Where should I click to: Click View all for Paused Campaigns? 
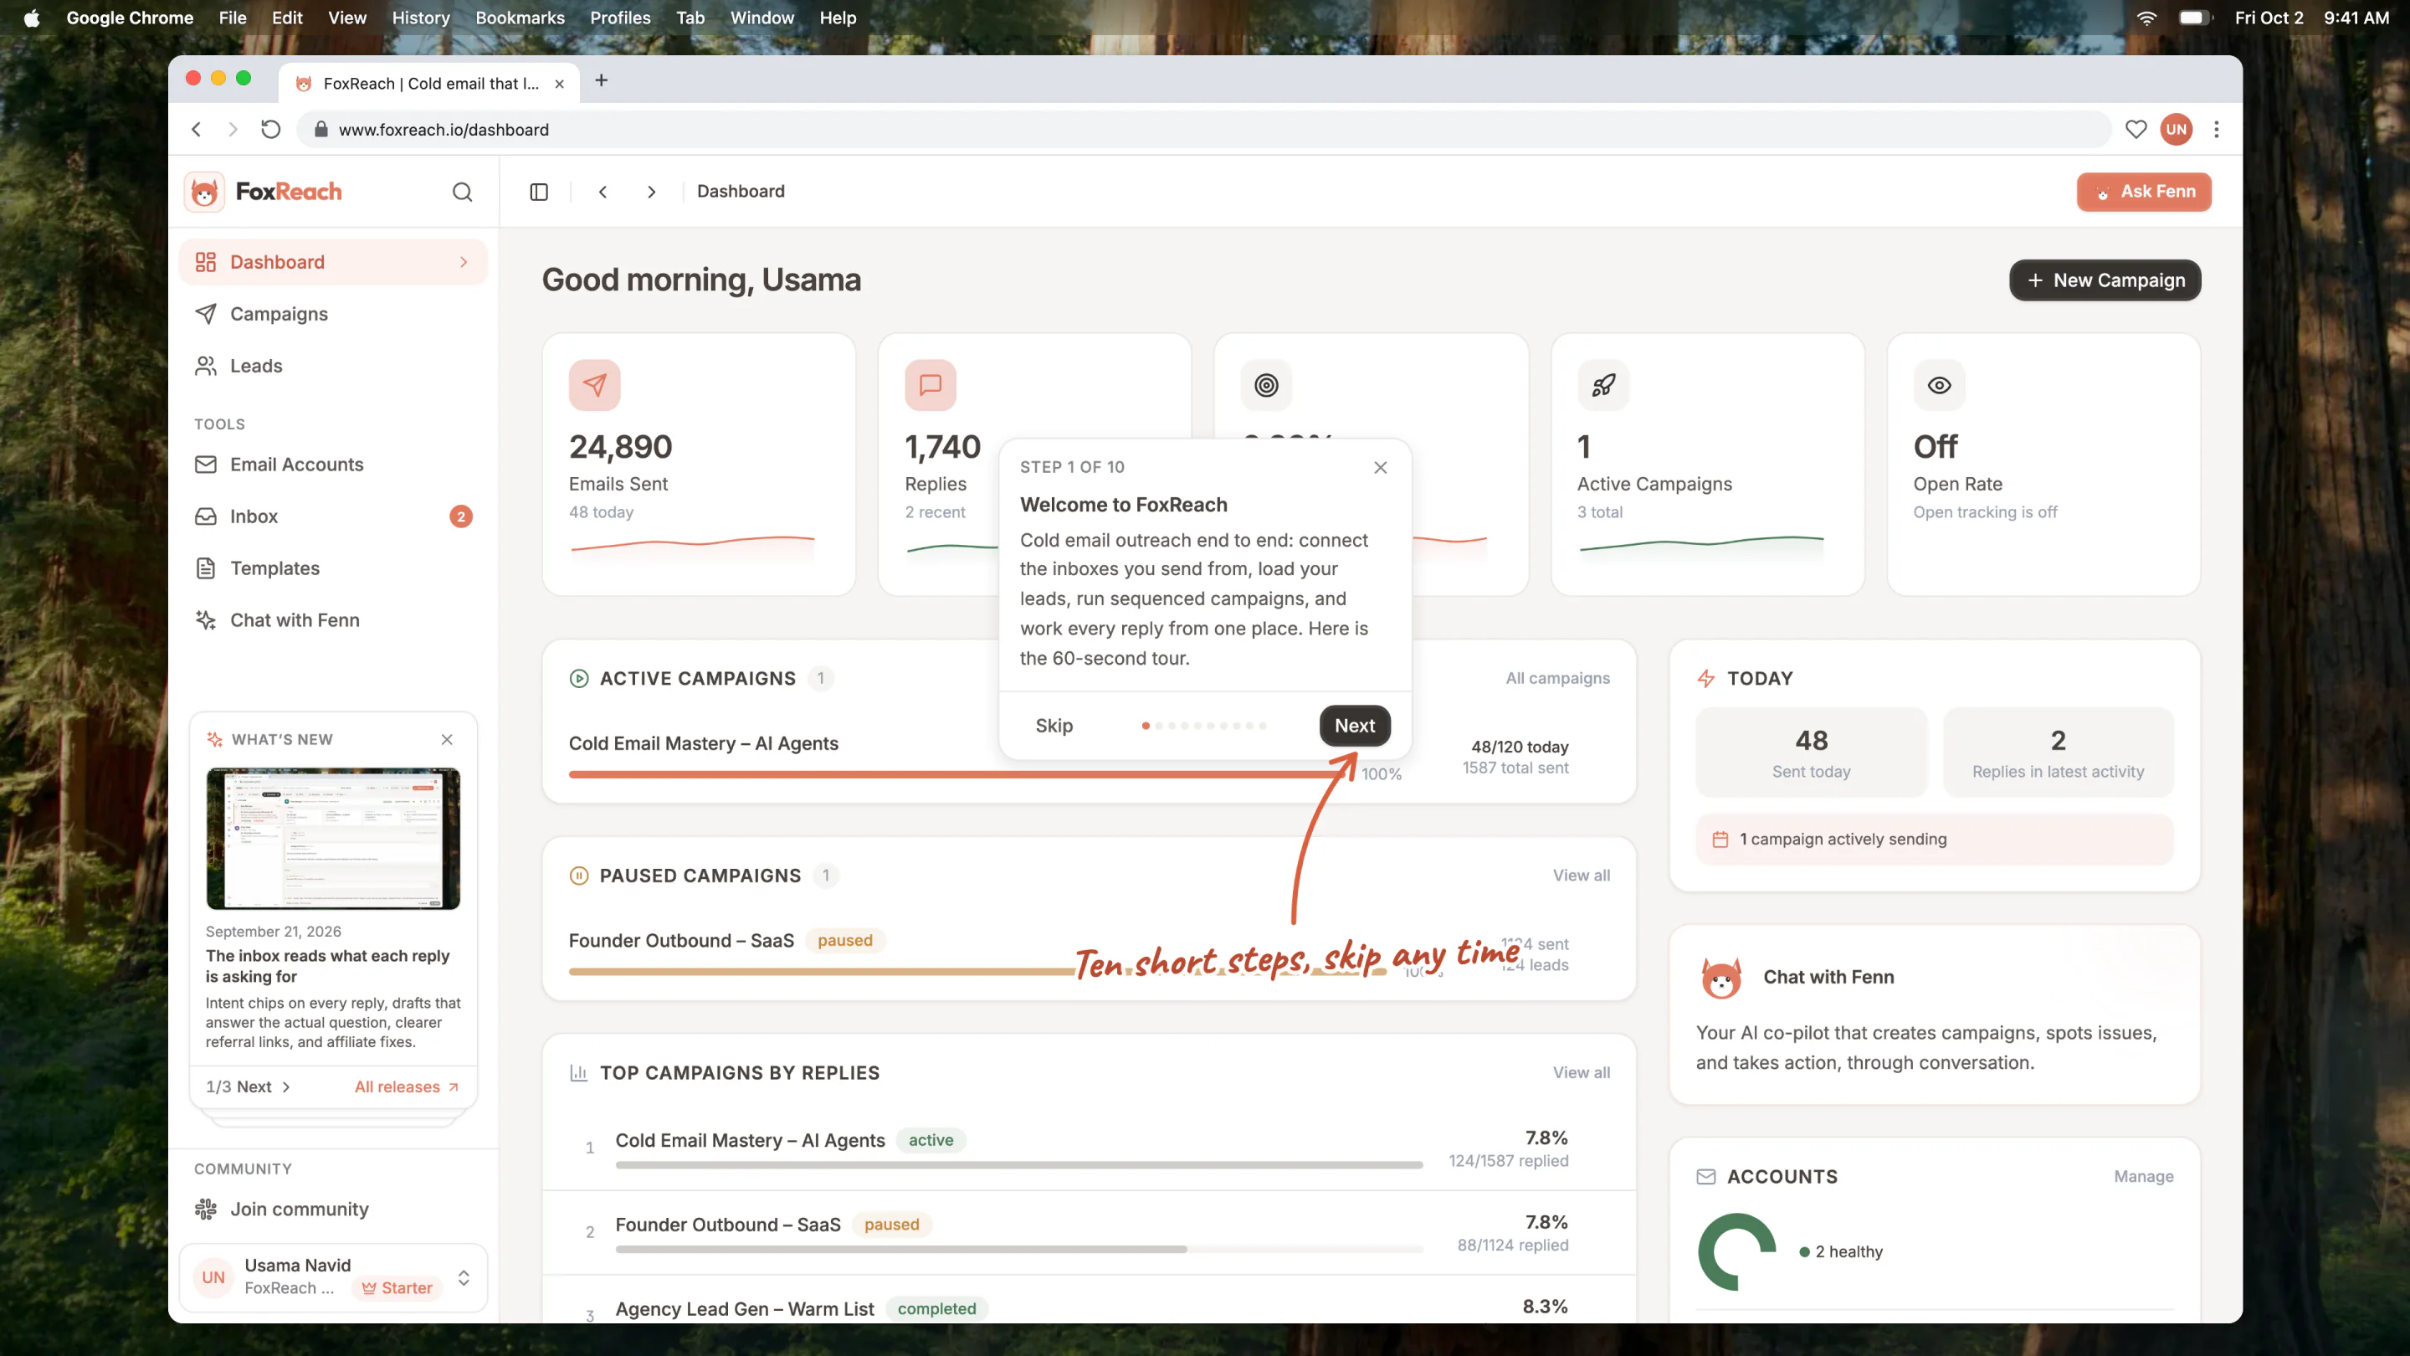1580,876
